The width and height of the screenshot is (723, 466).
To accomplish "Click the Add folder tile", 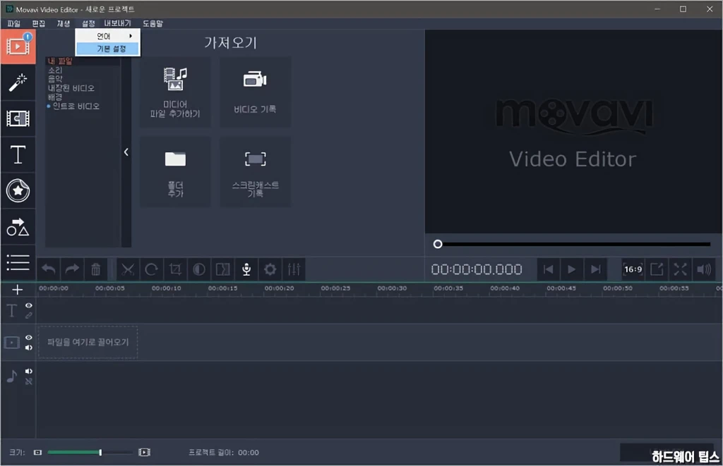I will 175,172.
